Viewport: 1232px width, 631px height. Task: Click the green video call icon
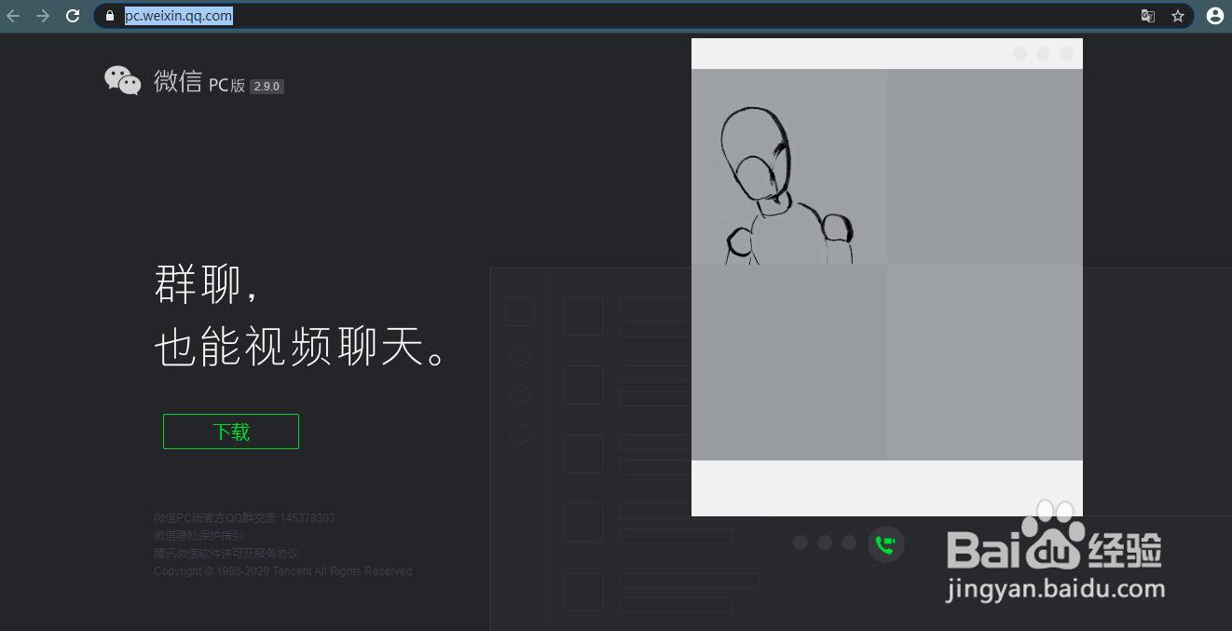(x=885, y=543)
